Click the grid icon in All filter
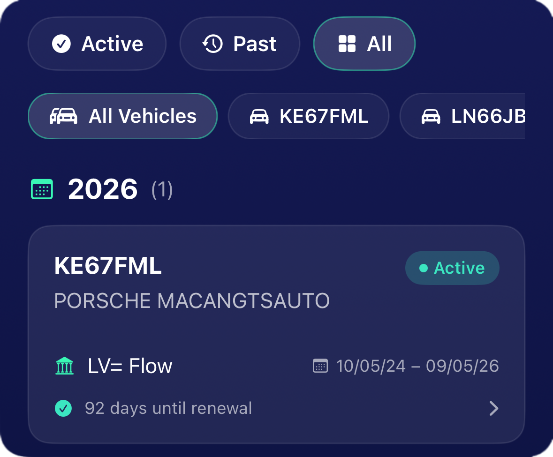Viewport: 553px width, 457px height. click(347, 44)
